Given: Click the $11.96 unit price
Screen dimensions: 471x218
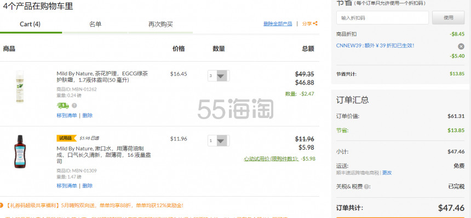Looking at the screenshot, I should (x=179, y=139).
